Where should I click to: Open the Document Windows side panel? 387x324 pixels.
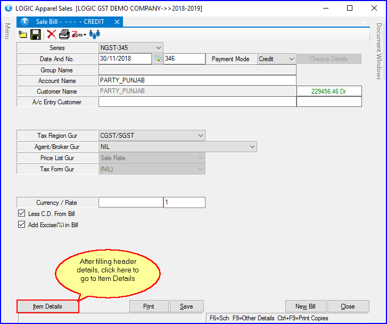coord(379,51)
